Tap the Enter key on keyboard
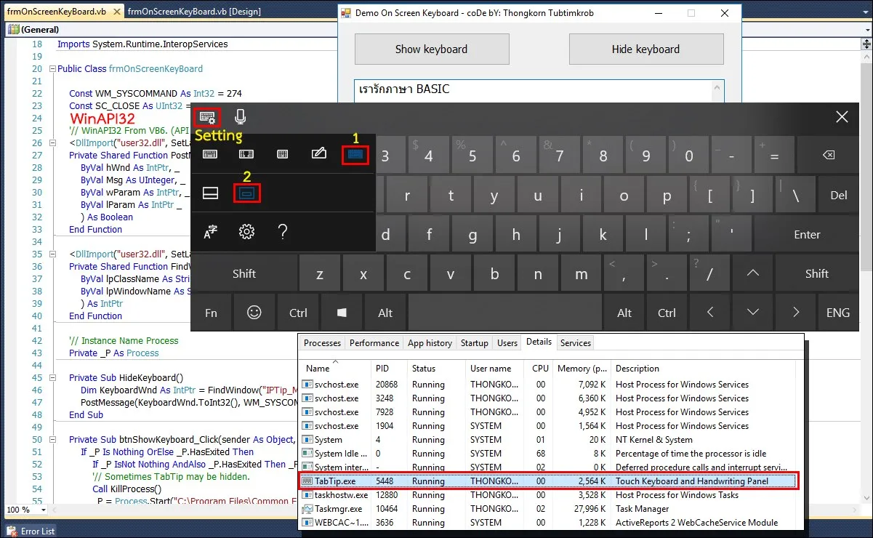The height and width of the screenshot is (538, 873). [807, 234]
